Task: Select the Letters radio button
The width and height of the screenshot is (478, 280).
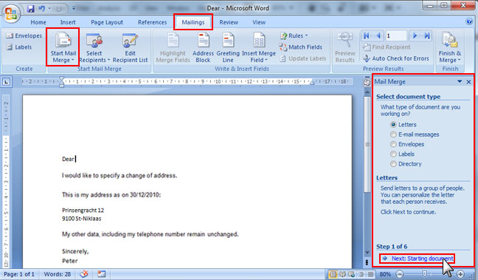Action: coord(393,125)
